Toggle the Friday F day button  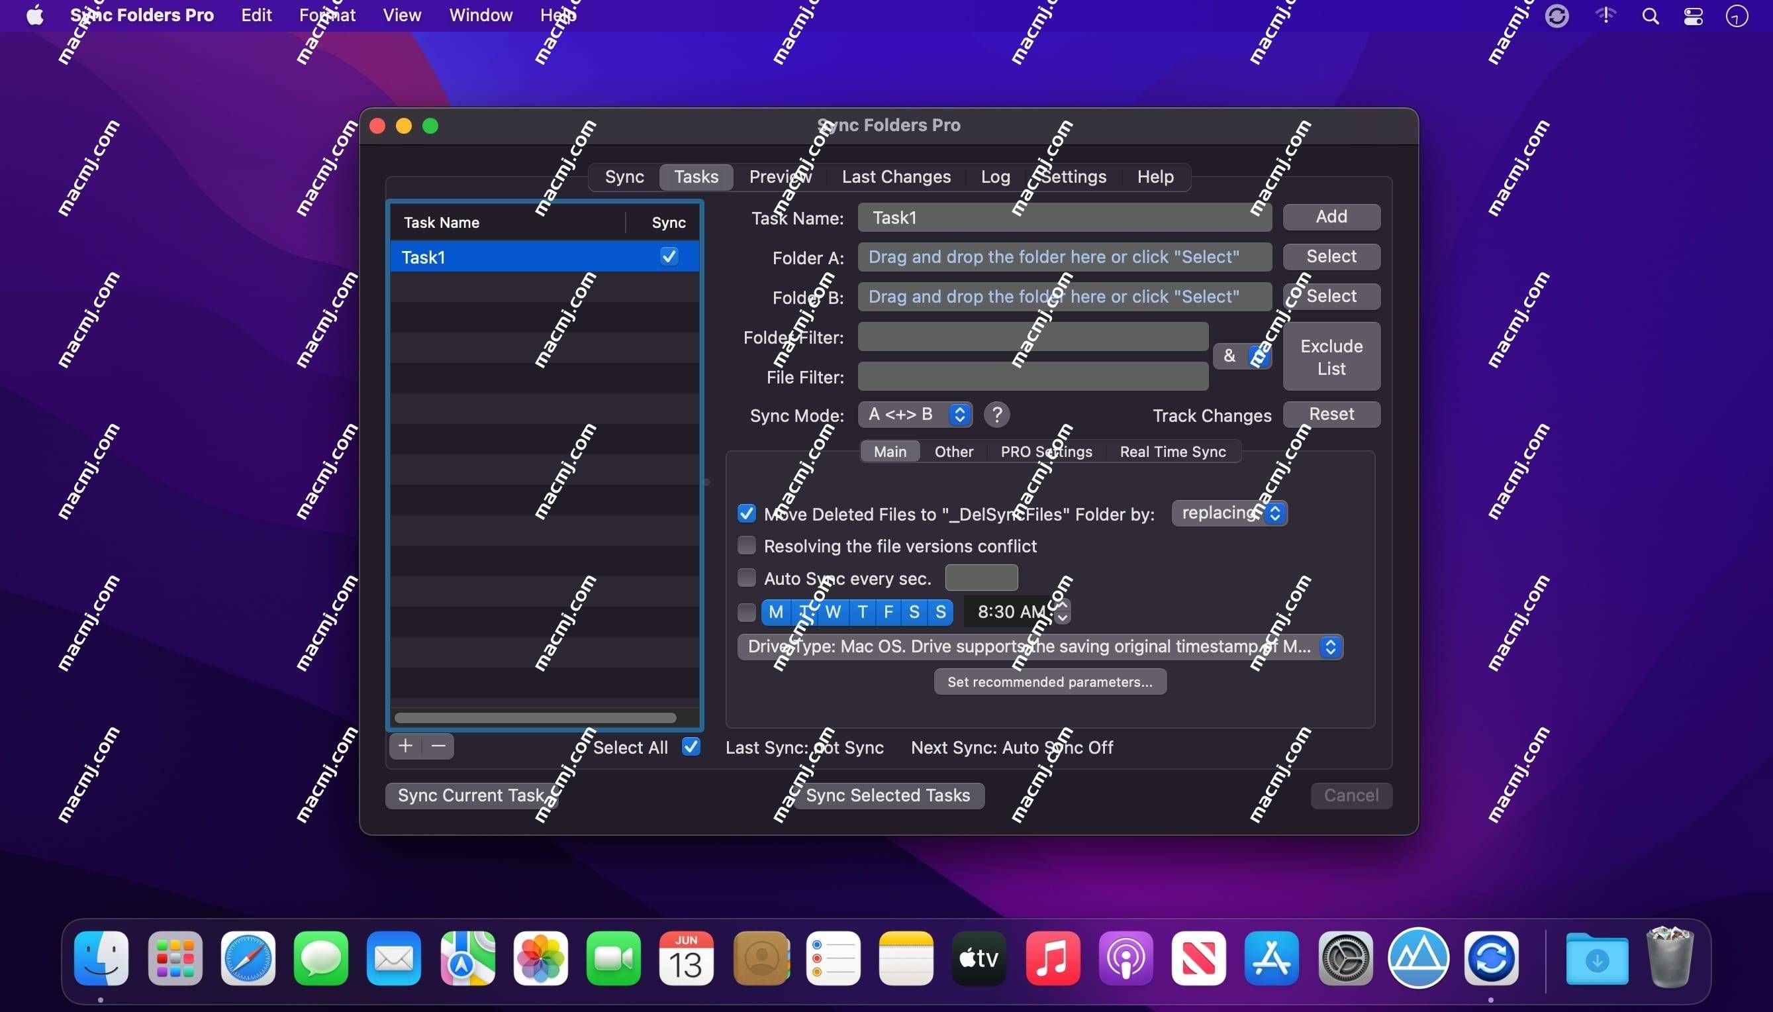pos(888,613)
